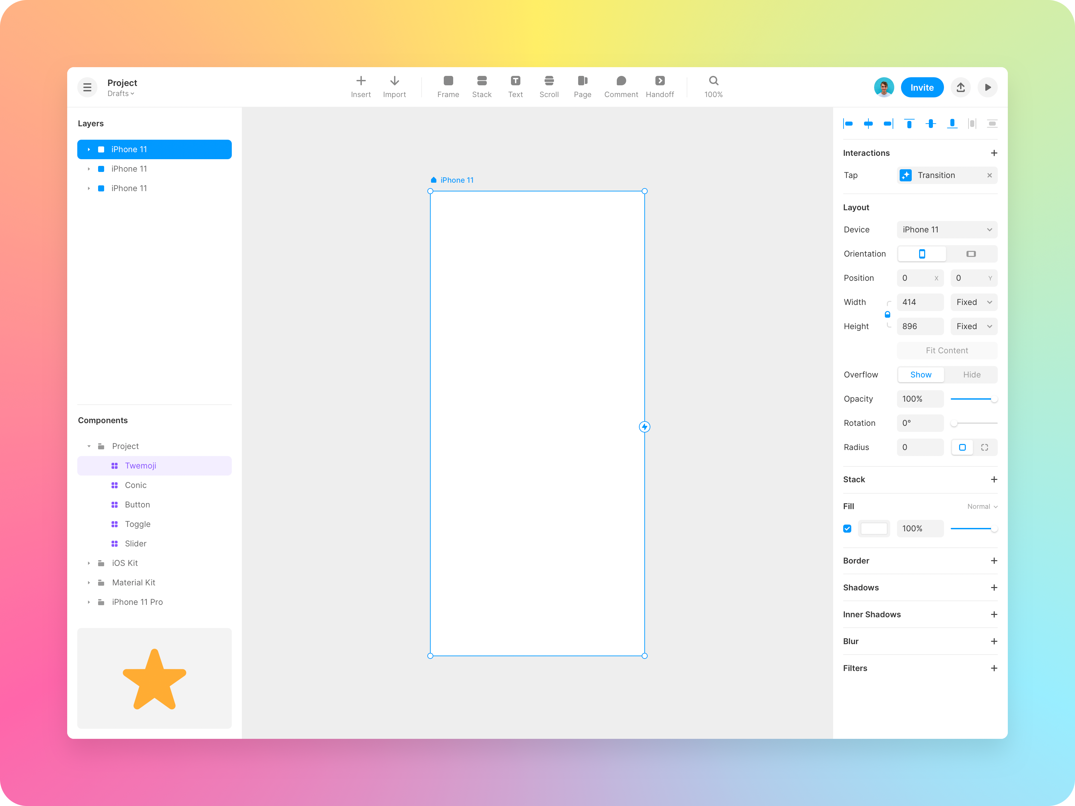Image resolution: width=1075 pixels, height=806 pixels.
Task: Align selection to bottom edge
Action: pyautogui.click(x=952, y=124)
